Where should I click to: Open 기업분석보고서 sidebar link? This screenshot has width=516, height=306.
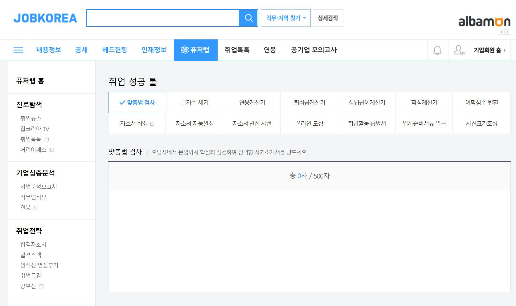click(39, 187)
